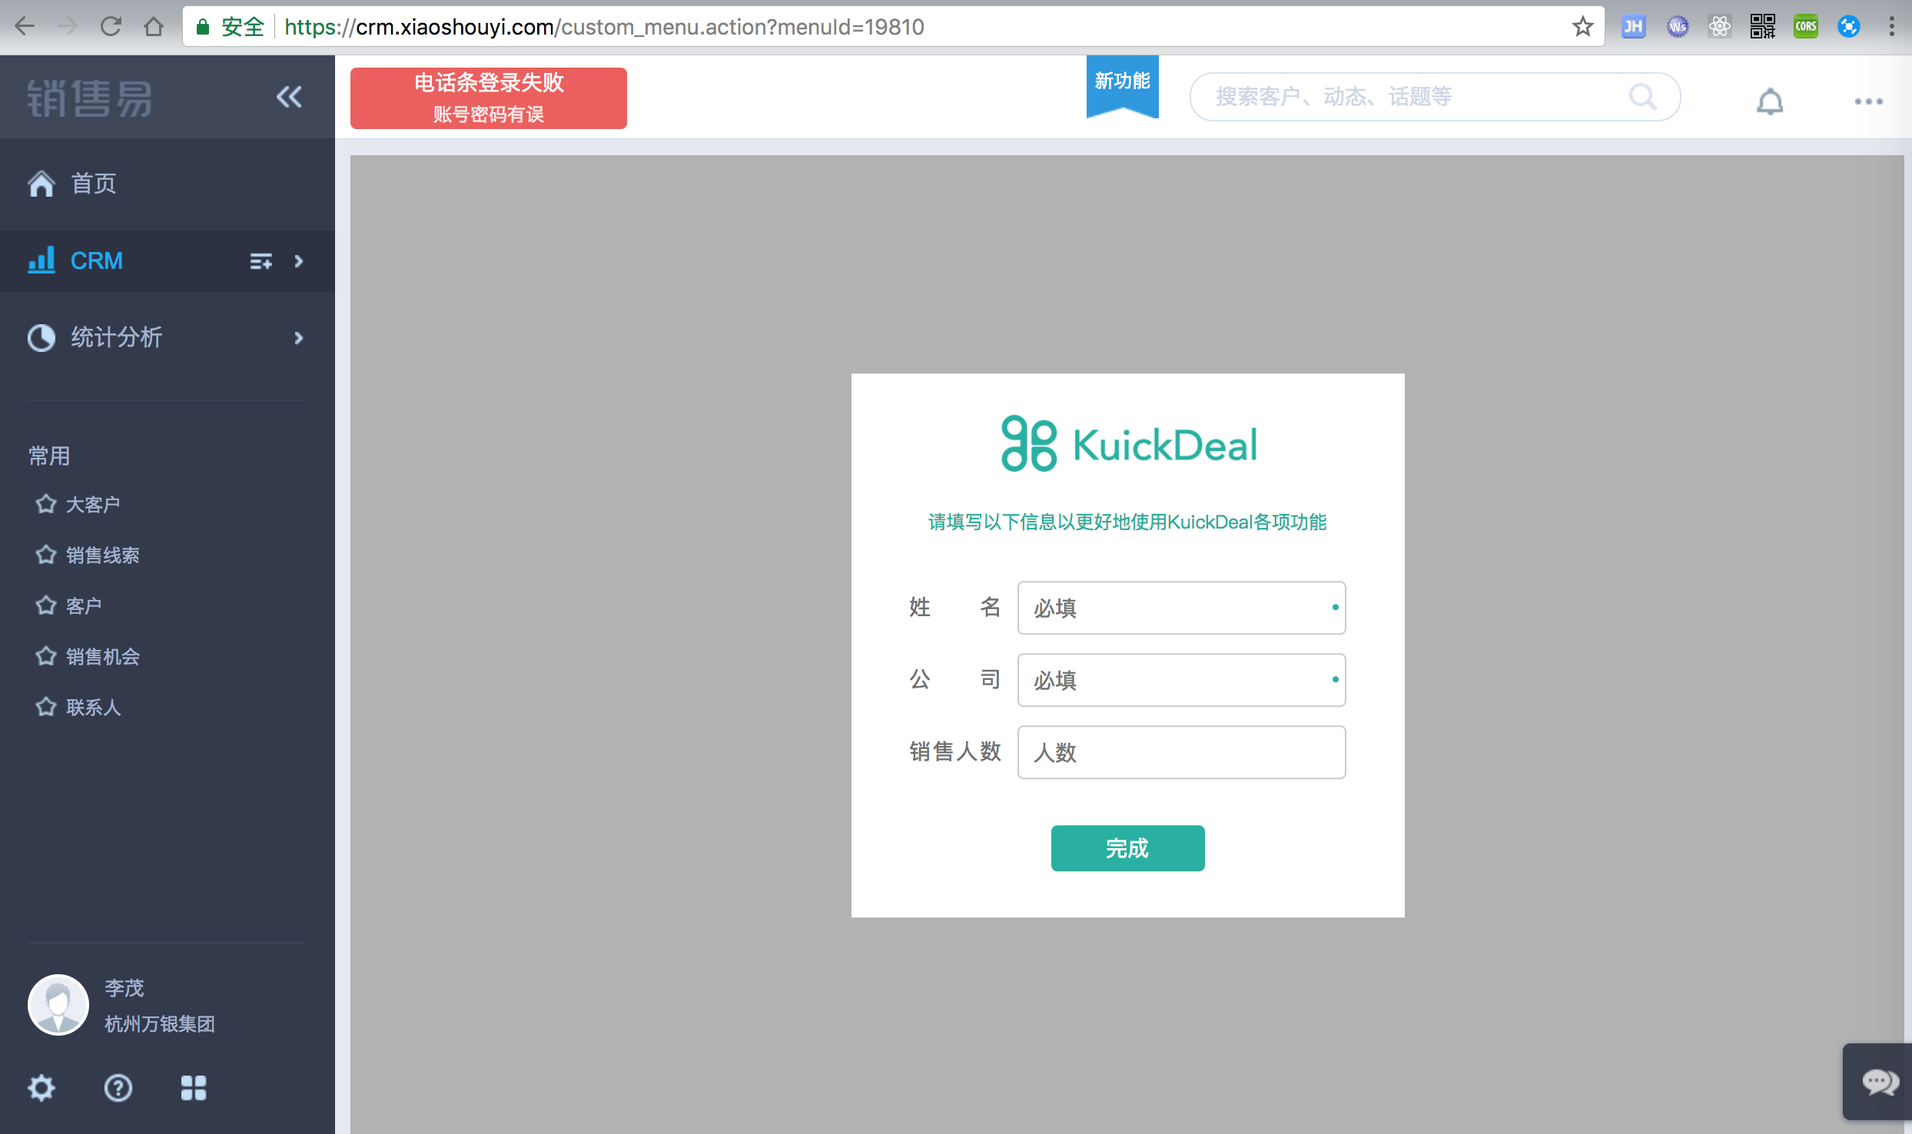Click the 销售人数 input field
Screen dimensions: 1912x1134
point(1181,752)
